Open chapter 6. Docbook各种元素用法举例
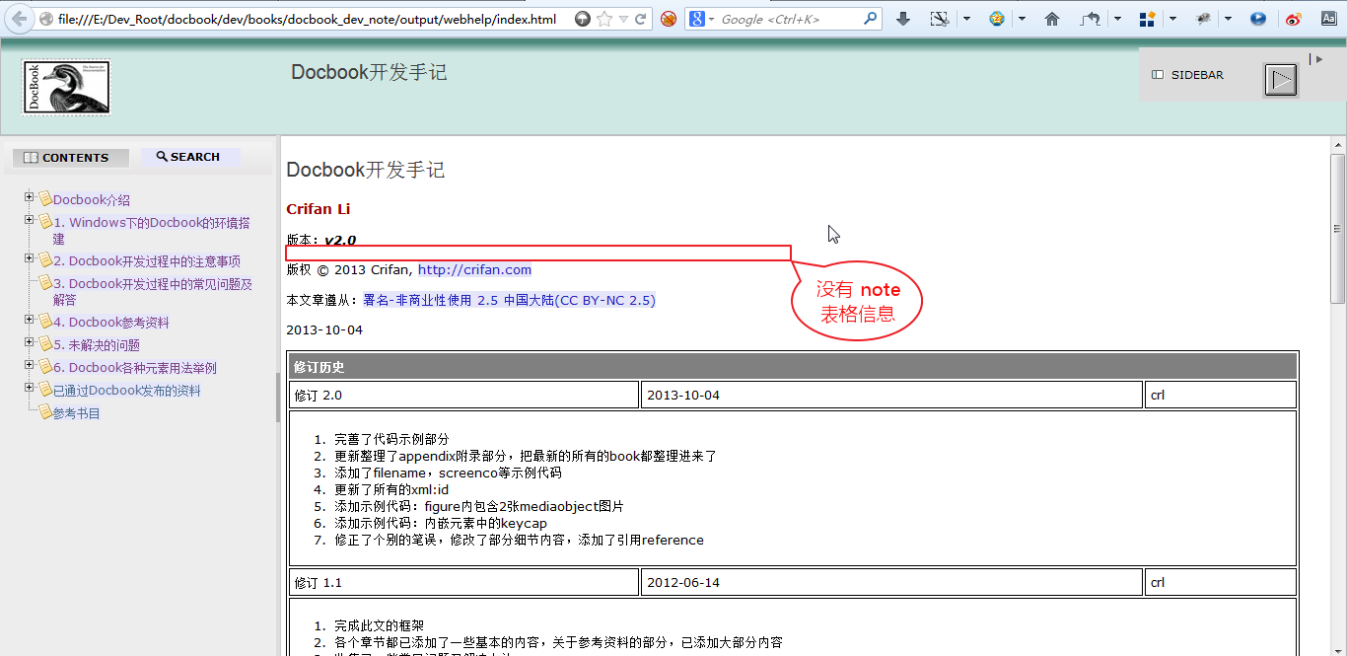This screenshot has height=656, width=1347. (135, 368)
